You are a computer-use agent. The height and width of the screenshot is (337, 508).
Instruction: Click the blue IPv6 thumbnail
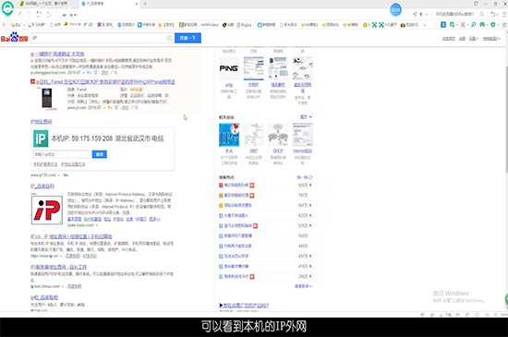coord(229,135)
